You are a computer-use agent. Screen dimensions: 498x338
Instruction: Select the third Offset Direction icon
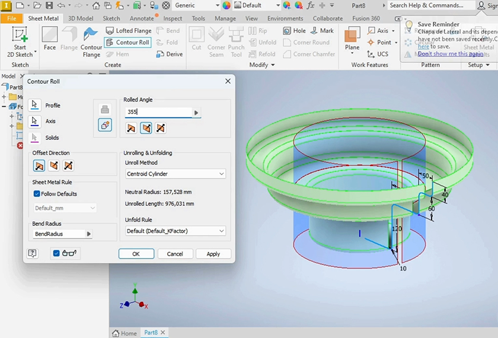[x=68, y=165]
